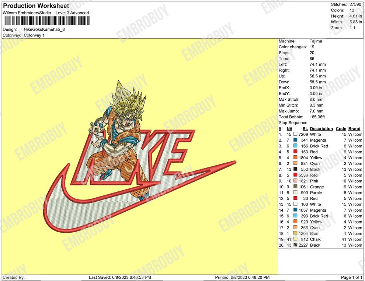
Task: Select the Max Stitch value '8.0 mm'
Action: 317,100
